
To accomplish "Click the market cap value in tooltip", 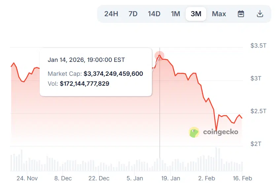I will tap(113, 73).
